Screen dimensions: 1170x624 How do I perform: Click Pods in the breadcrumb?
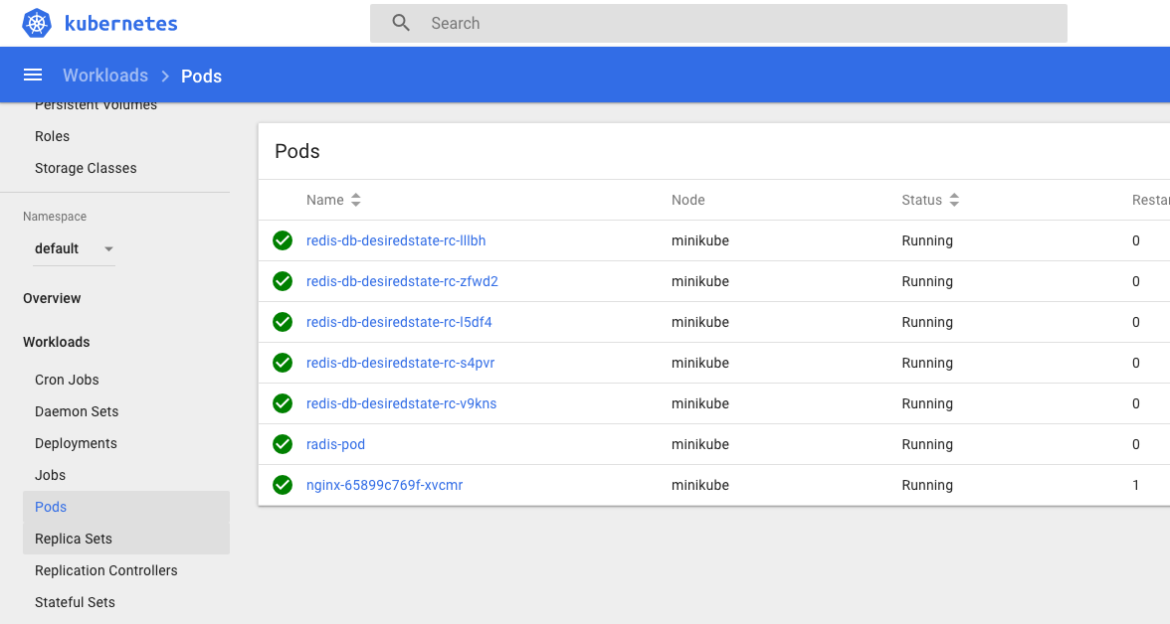pos(201,77)
